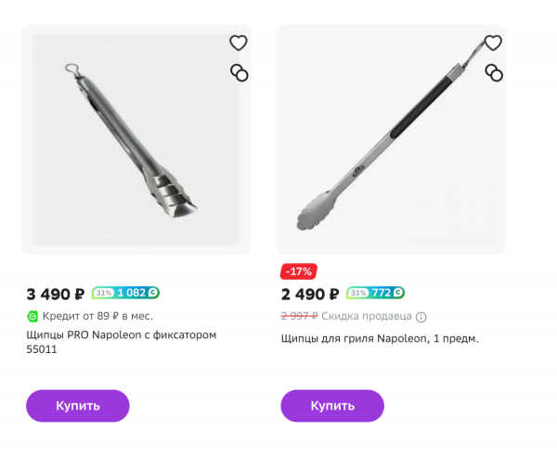Viewport: 557px width, 454px height.
Task: Click the 3 490 ₽ price
Action: 56,295
